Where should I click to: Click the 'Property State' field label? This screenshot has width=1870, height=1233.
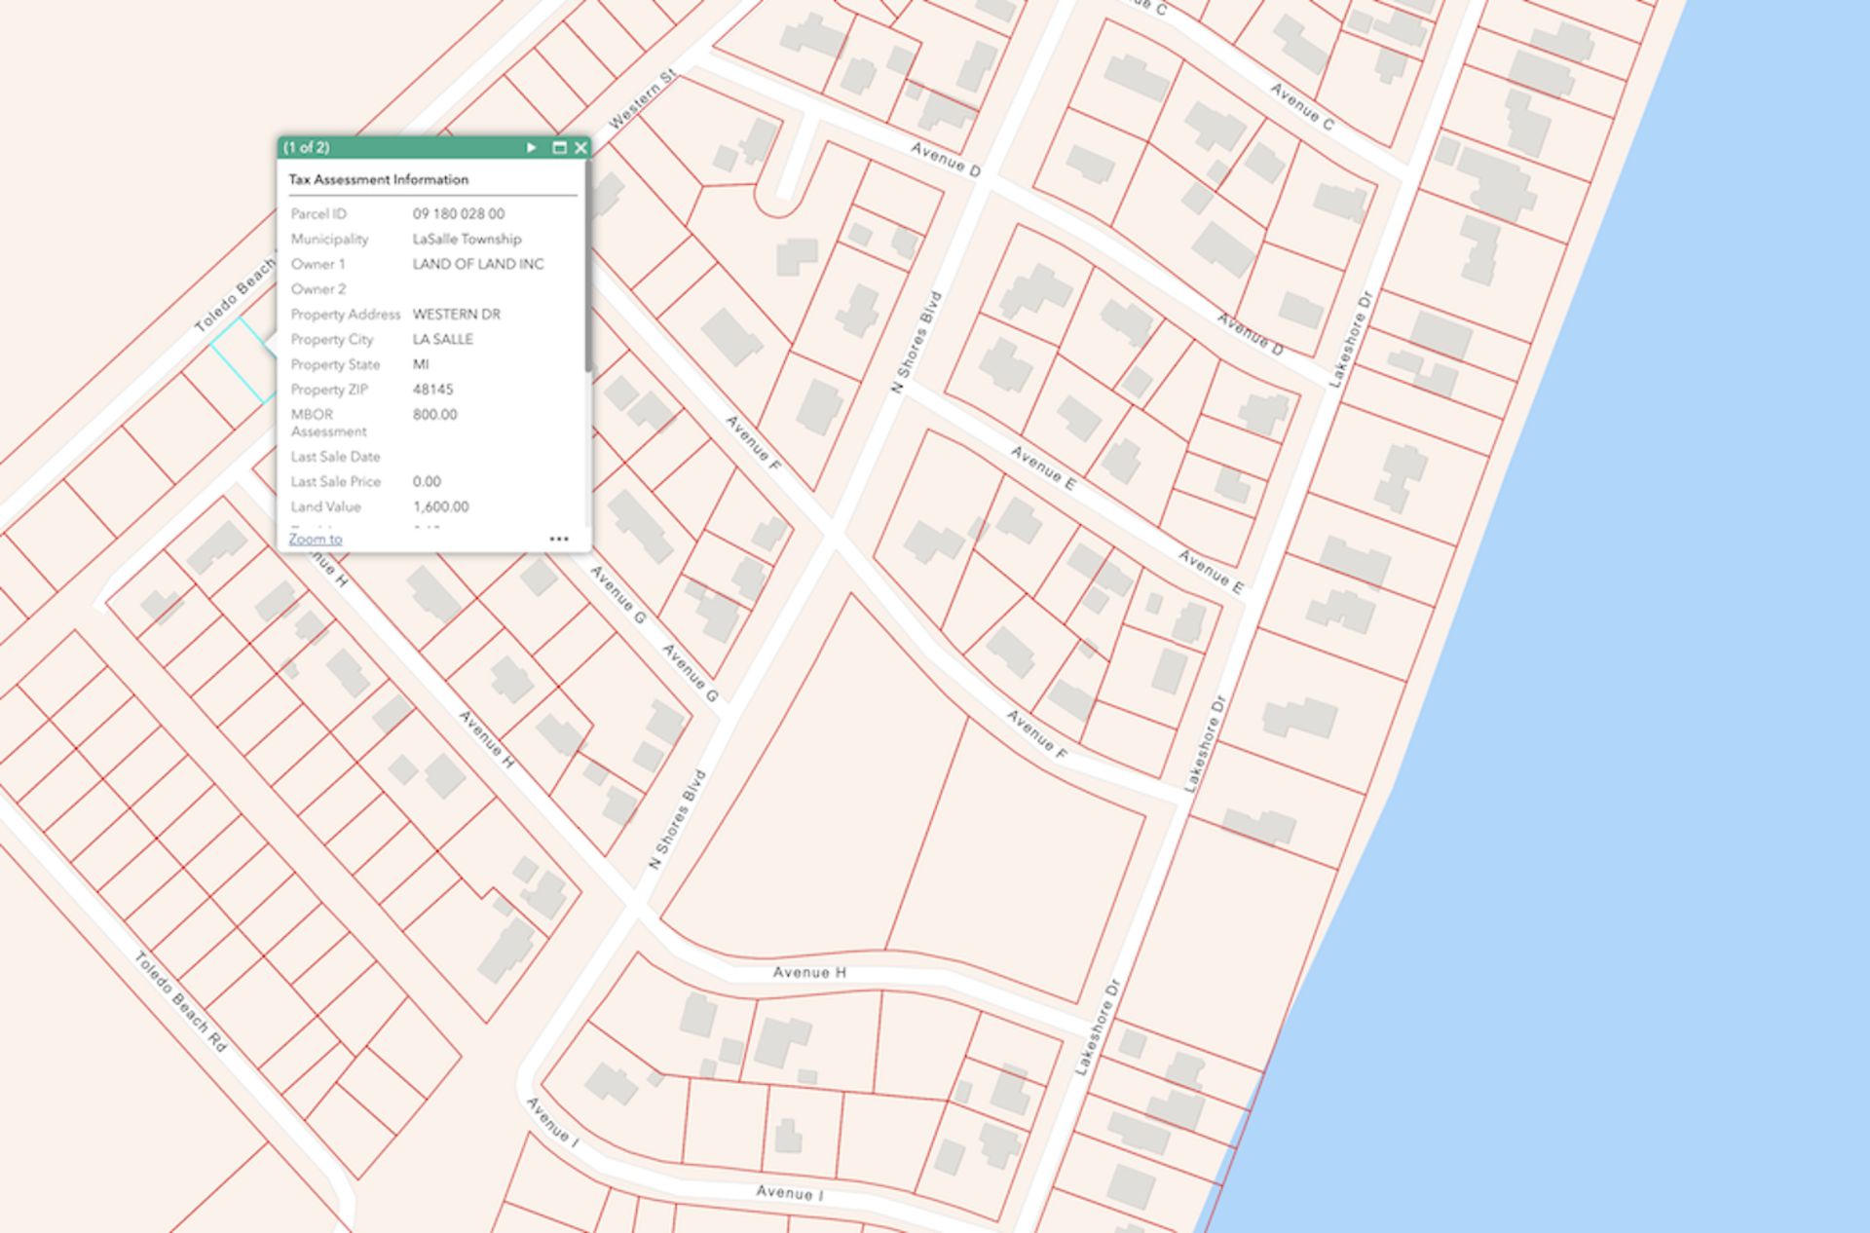pyautogui.click(x=335, y=364)
